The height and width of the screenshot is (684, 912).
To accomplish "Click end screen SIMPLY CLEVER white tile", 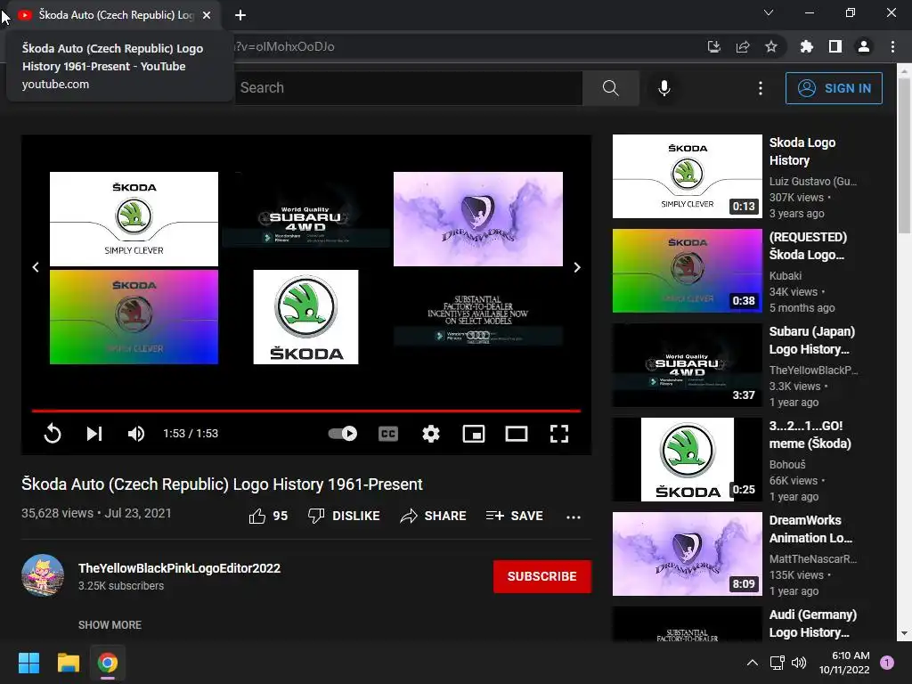I will [x=134, y=219].
